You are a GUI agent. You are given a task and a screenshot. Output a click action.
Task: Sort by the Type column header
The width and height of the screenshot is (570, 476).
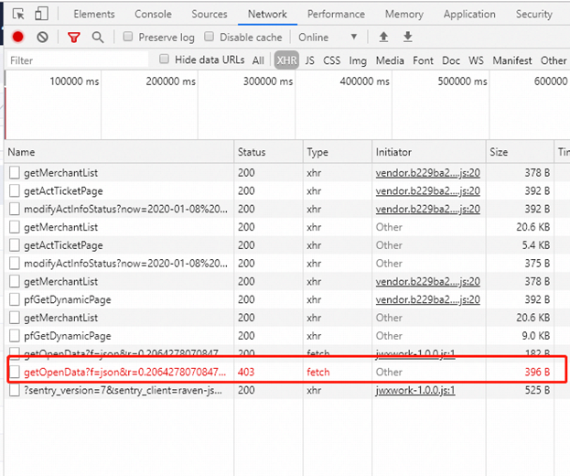click(338, 152)
